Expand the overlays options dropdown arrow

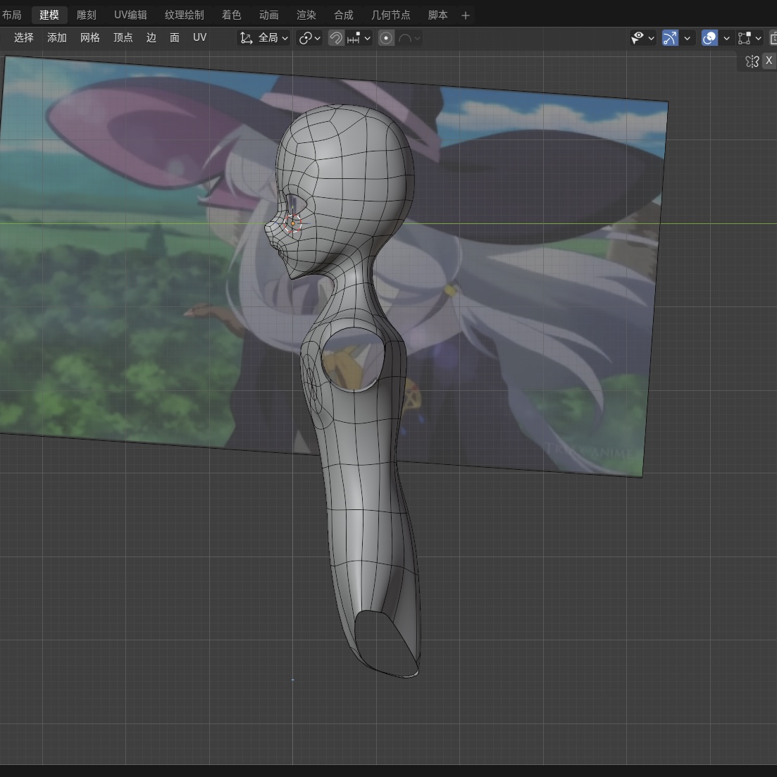pos(726,38)
